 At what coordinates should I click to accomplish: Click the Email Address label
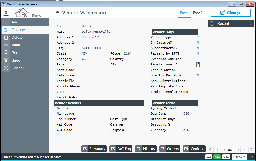click(x=69, y=97)
